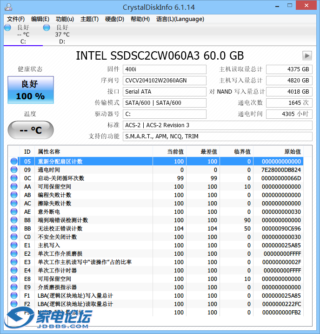This screenshot has width=320, height=334.
Task: Select the 介质磨损指示器 row
Action: point(156,287)
